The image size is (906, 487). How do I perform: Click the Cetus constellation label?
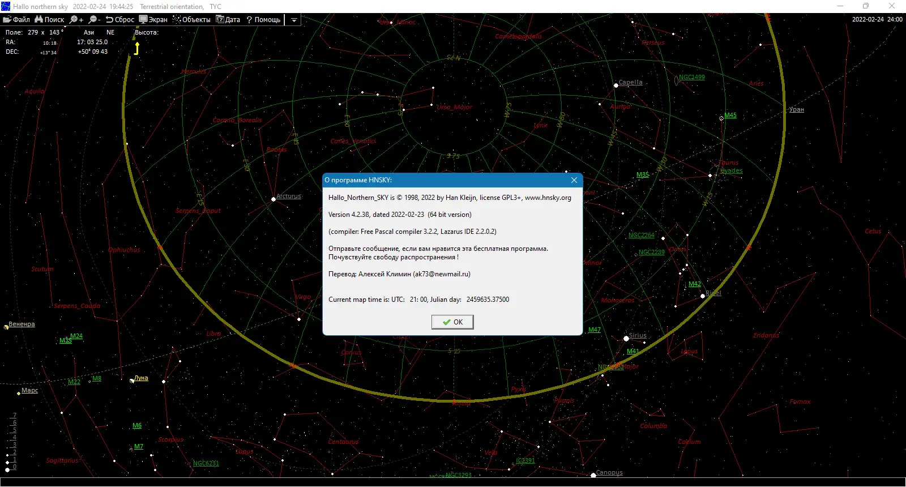[x=873, y=232]
